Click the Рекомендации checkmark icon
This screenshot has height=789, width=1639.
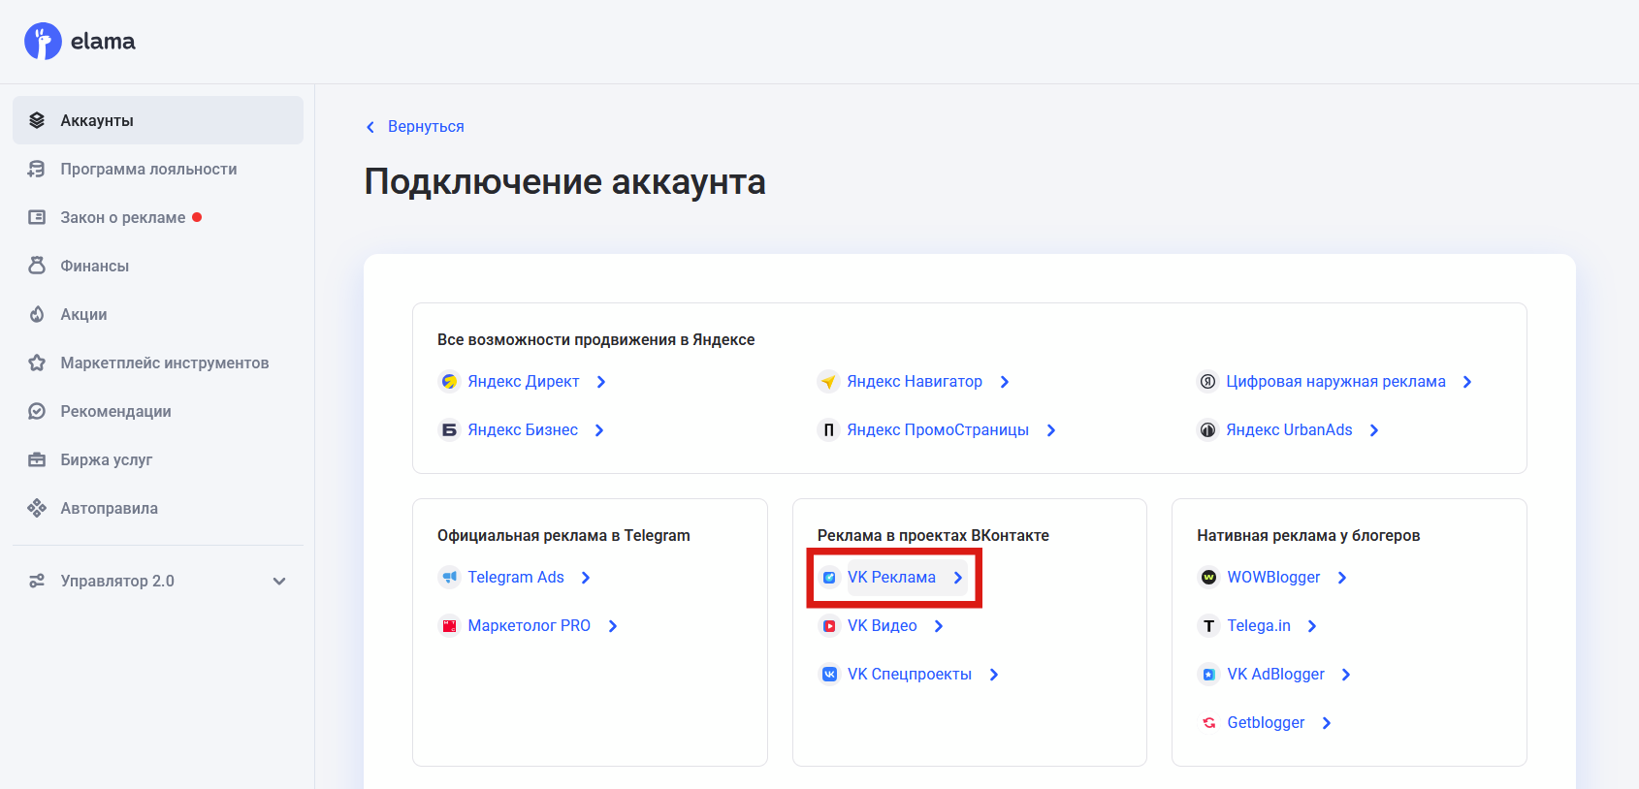click(x=37, y=411)
